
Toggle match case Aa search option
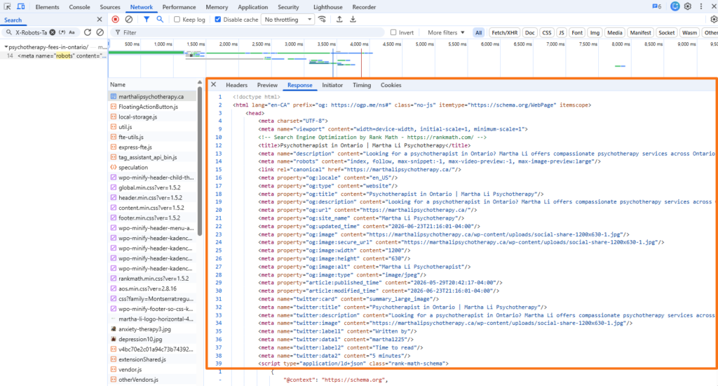tap(72, 32)
